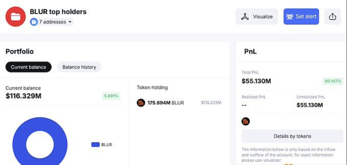Click the 5.891% balance change badge
This screenshot has height=165, width=347.
(111, 96)
